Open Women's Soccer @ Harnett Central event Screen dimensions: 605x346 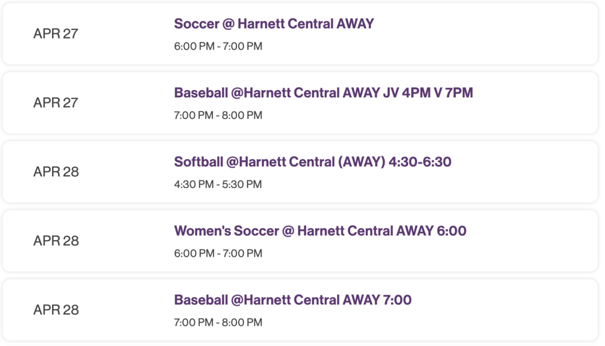(320, 231)
